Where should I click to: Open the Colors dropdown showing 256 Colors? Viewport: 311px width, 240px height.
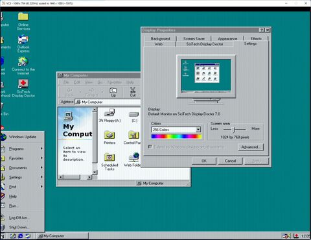[x=176, y=130]
